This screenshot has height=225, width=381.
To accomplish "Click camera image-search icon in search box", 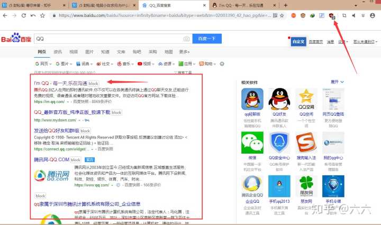I will click(186, 39).
